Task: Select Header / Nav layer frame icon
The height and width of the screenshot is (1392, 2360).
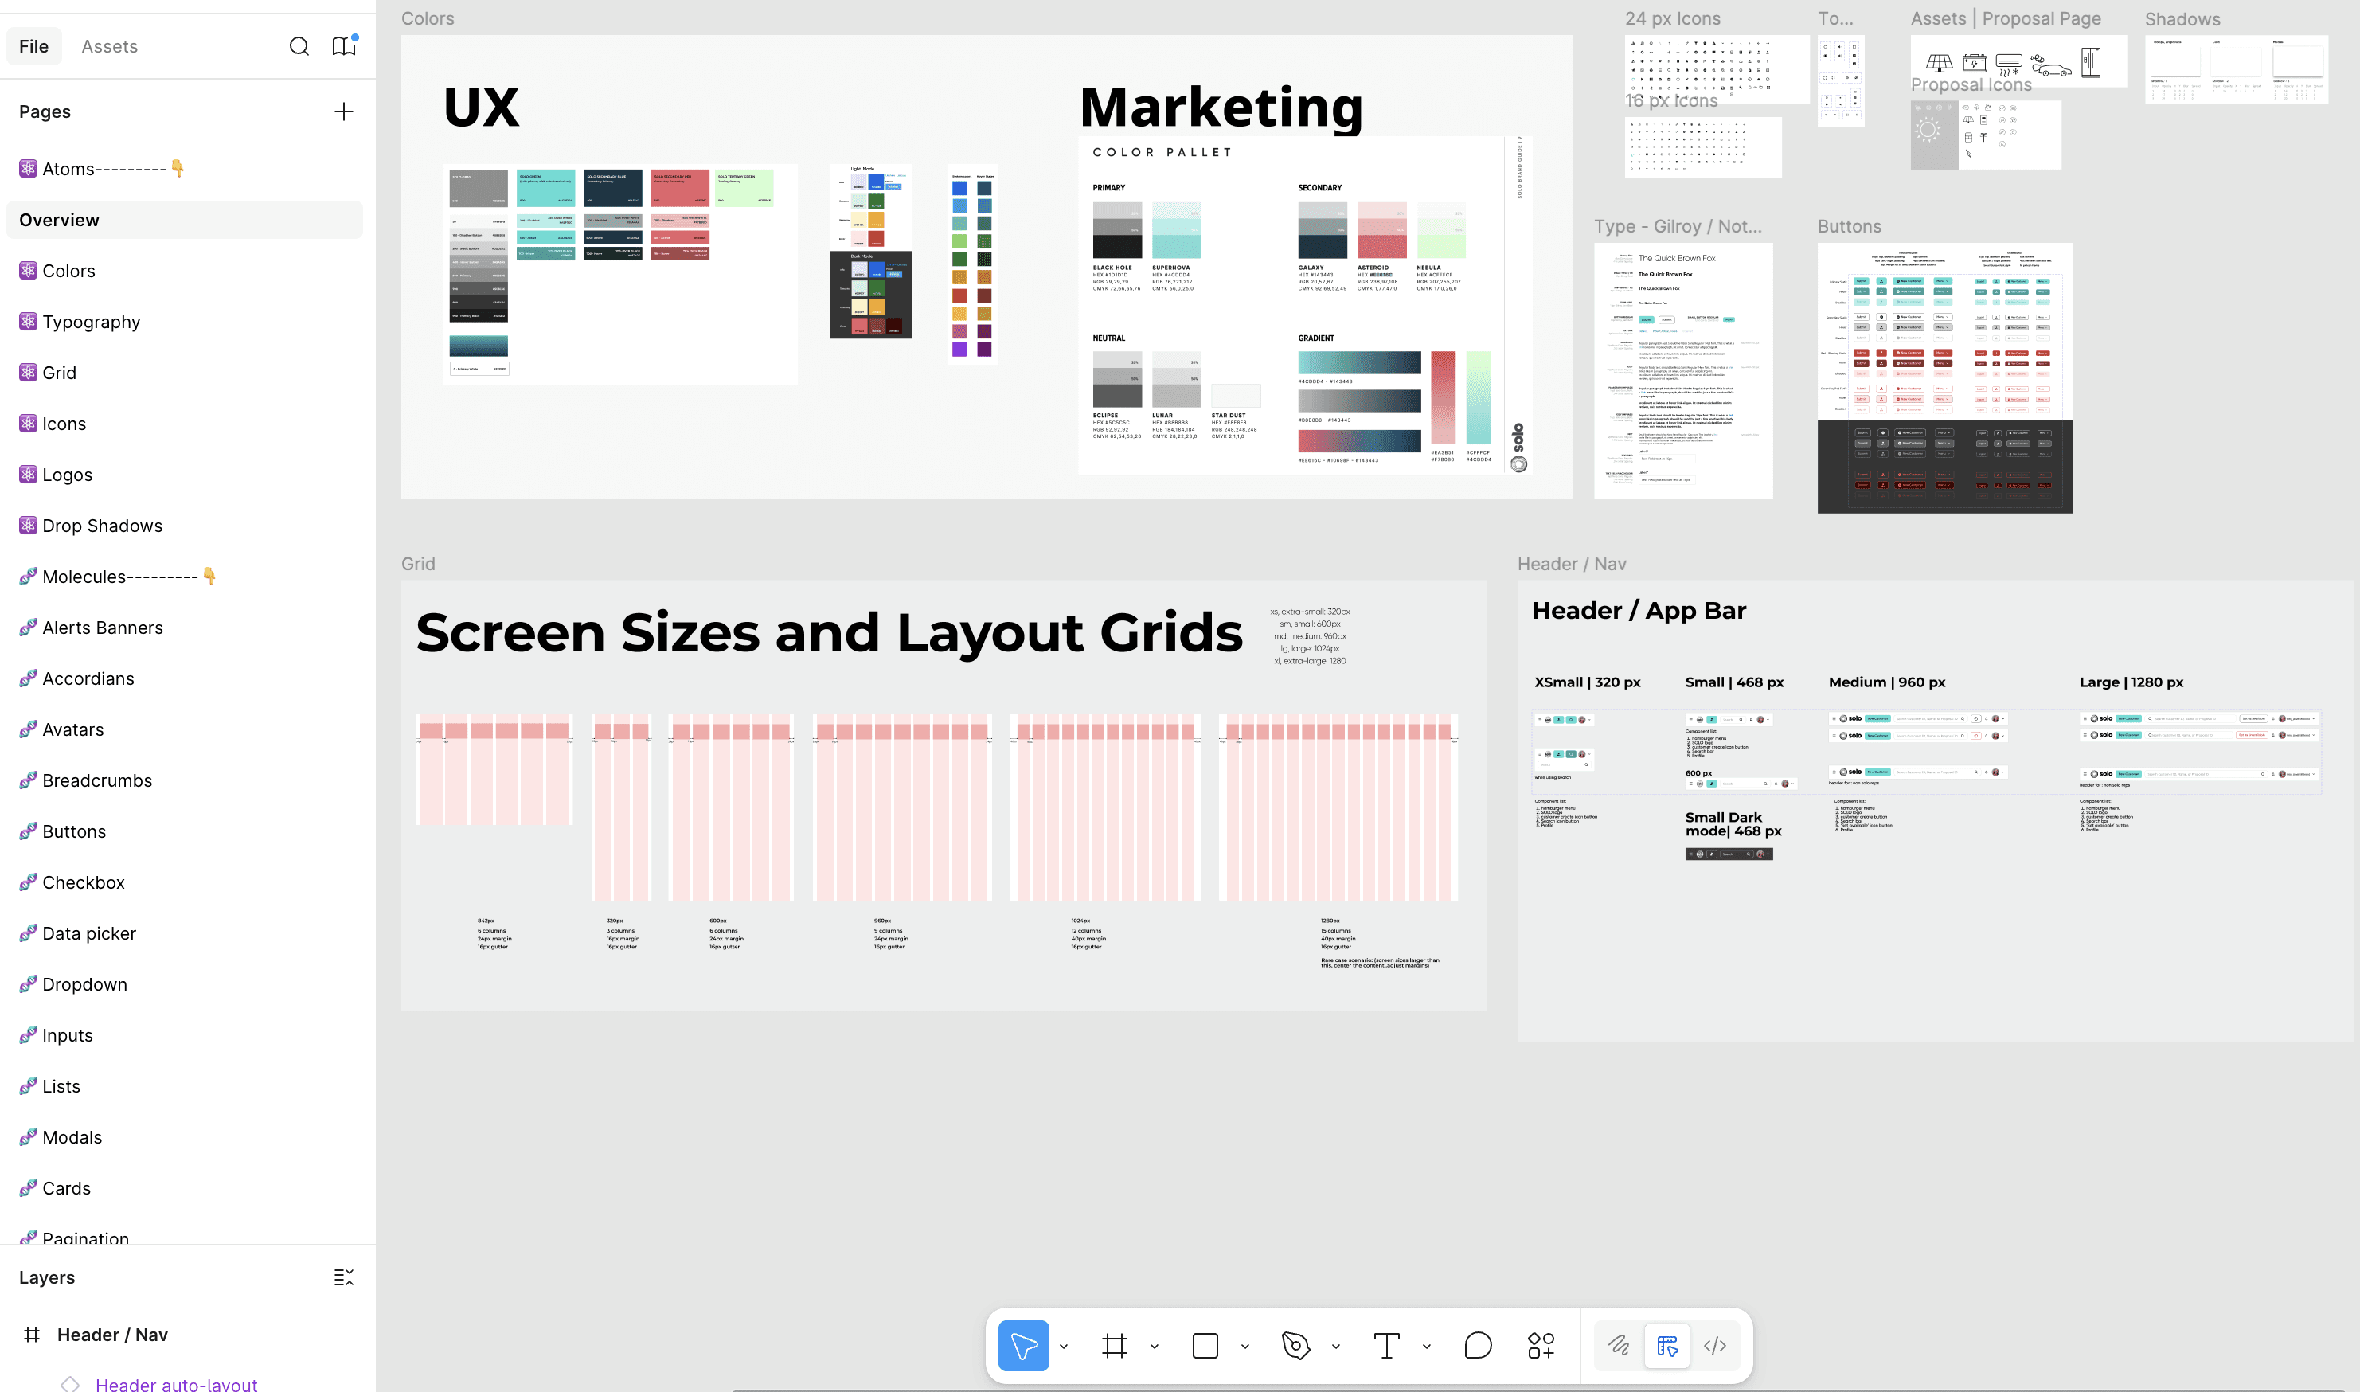Action: click(32, 1335)
